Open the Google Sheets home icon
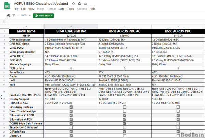This screenshot has height=138, width=205. [x=7, y=6]
